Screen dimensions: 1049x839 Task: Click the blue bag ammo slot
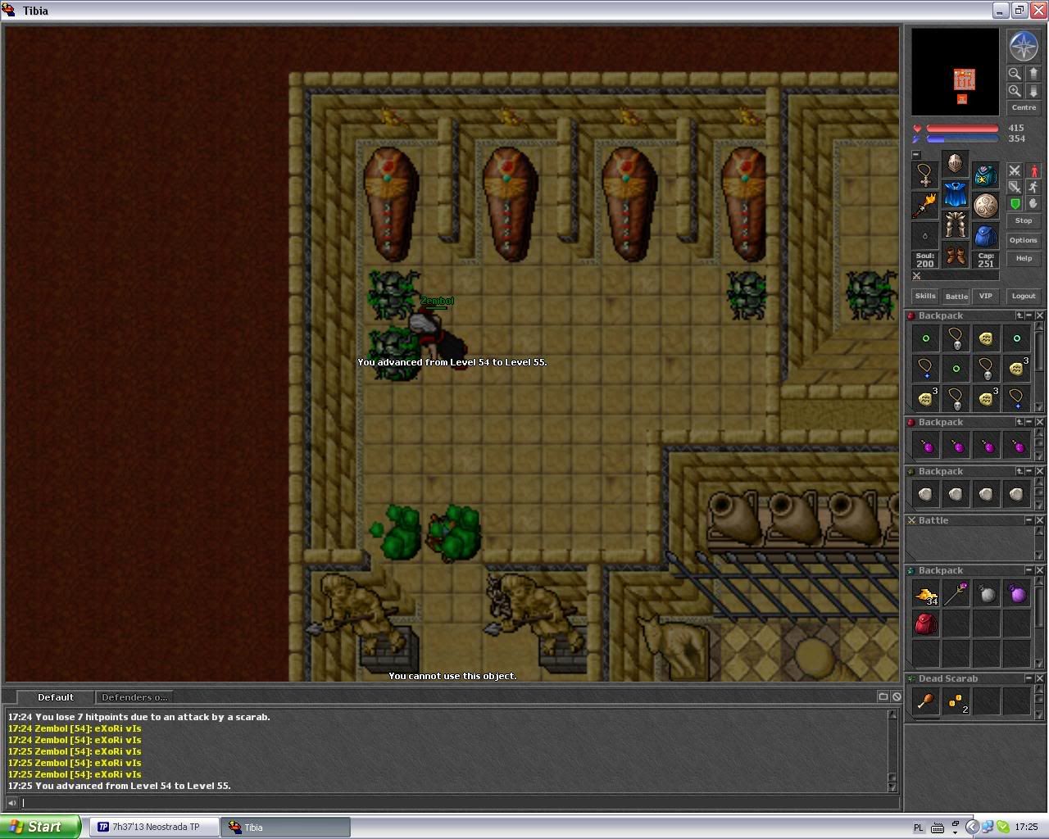[x=985, y=236]
